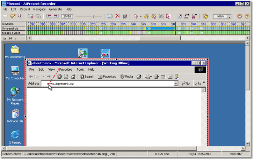Click the timeline scroll right arrow
This screenshot has width=253, height=159.
[x=248, y=38]
